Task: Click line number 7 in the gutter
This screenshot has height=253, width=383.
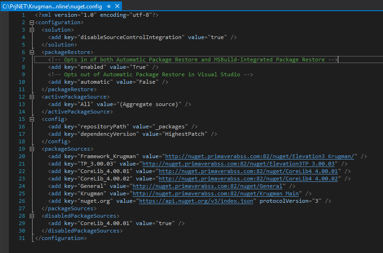Action: (x=23, y=60)
